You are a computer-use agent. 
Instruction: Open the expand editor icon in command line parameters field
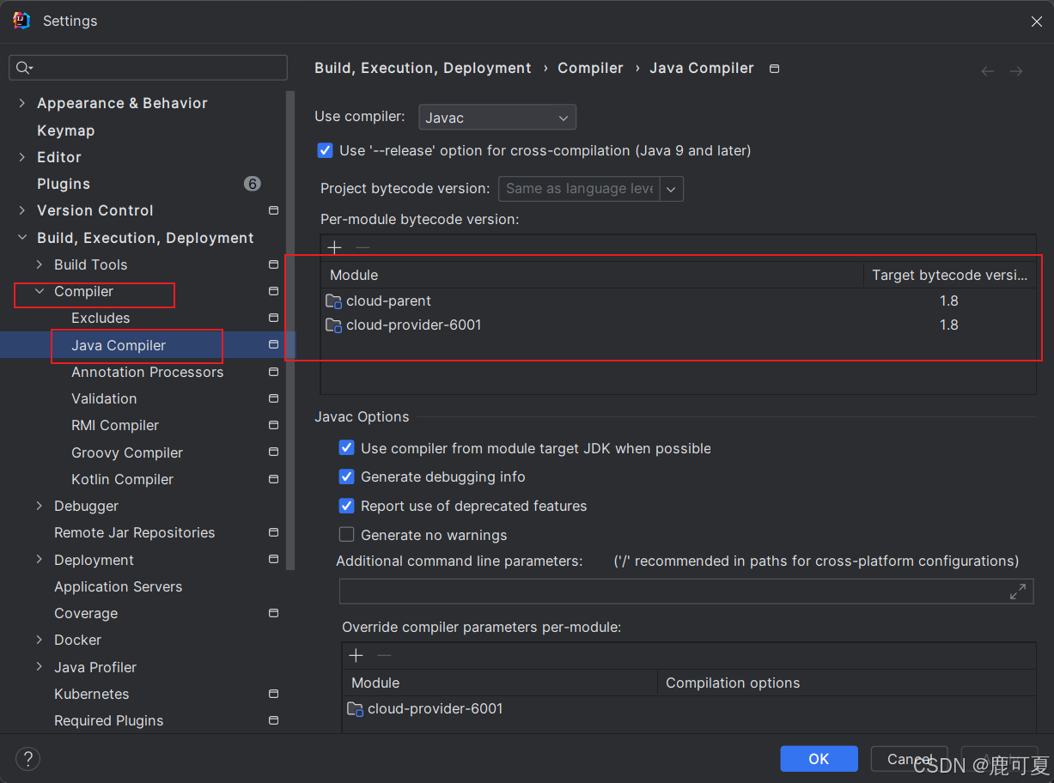[1017, 591]
